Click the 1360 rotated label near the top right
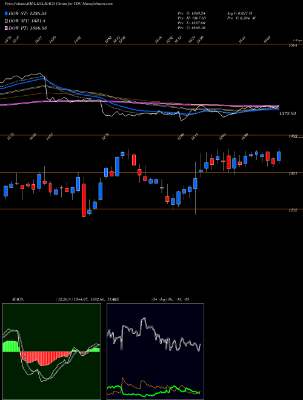 point(267,39)
